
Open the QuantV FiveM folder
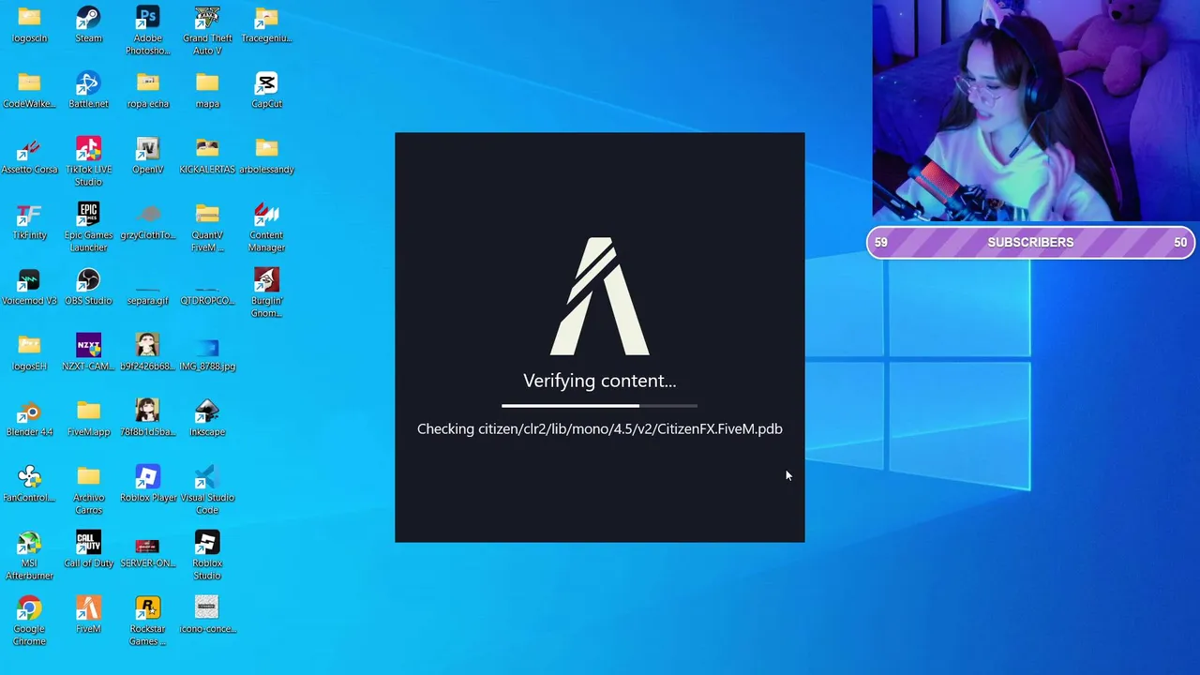click(207, 228)
